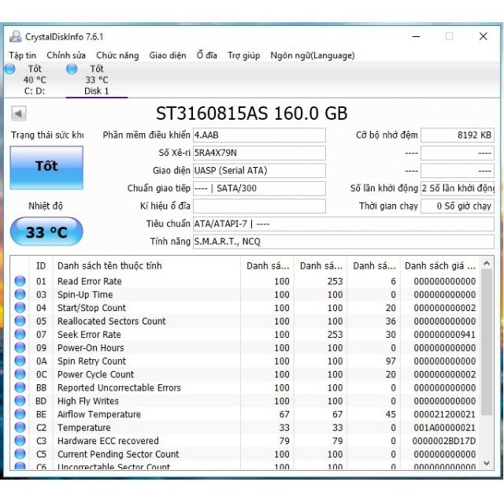
Task: Close the CrystalDiskInfo window
Action: coord(483,37)
